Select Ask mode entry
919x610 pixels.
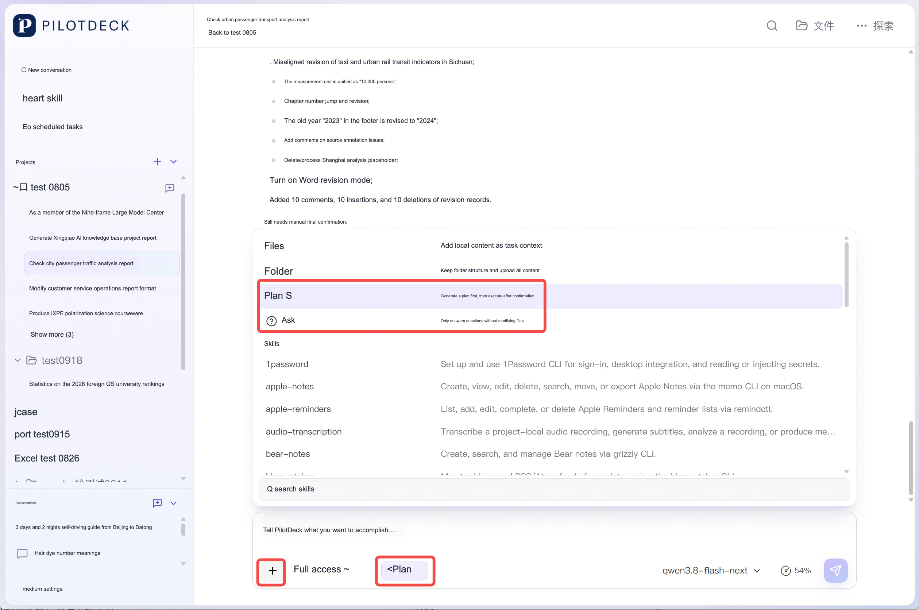point(551,321)
